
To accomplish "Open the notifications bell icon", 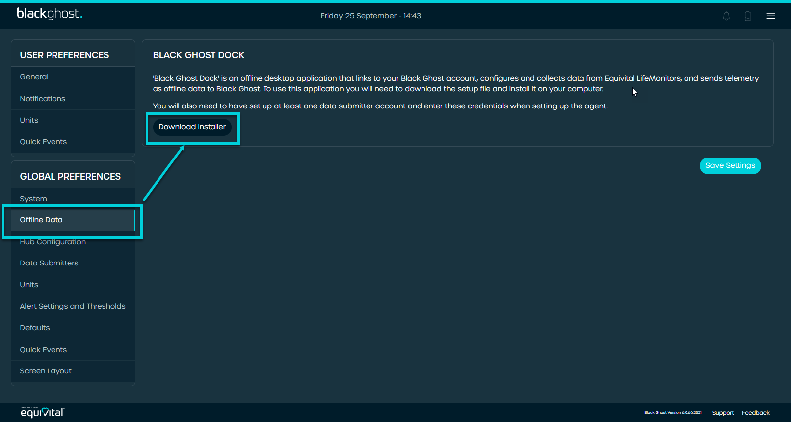I will [726, 16].
